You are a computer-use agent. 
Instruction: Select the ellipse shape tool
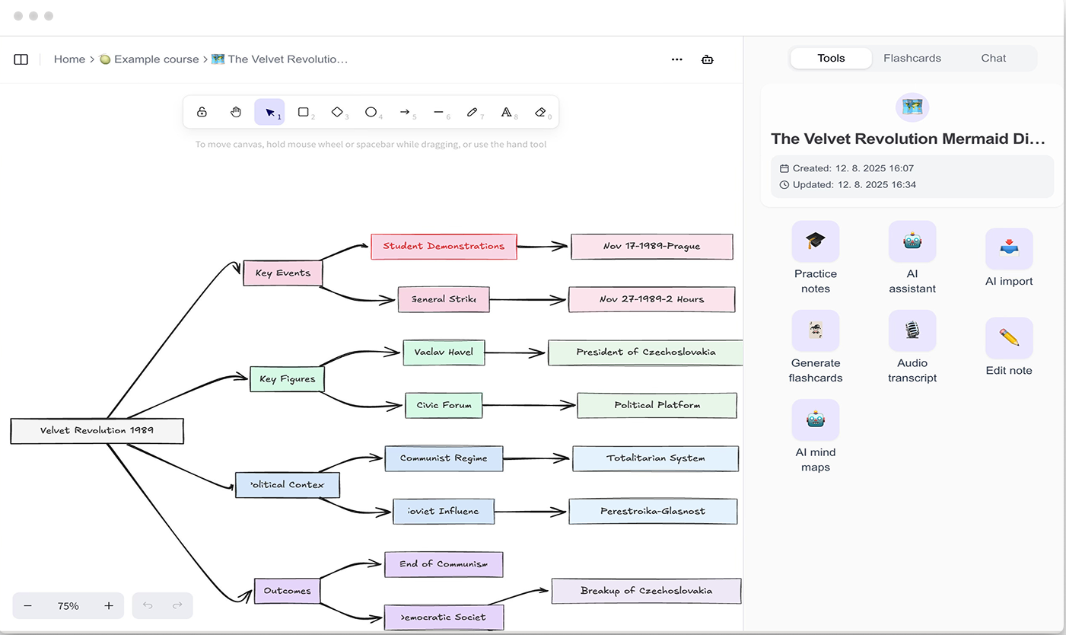[371, 112]
